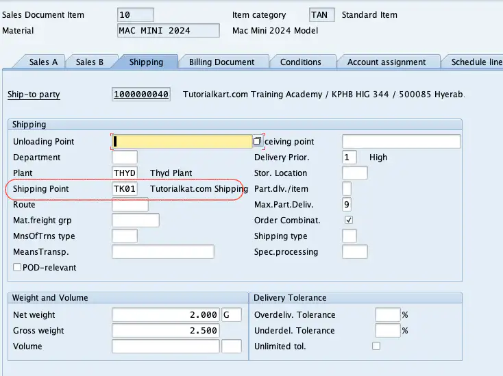Switch to the Sales B tab
Screen dimensions: 503x376
pos(90,62)
